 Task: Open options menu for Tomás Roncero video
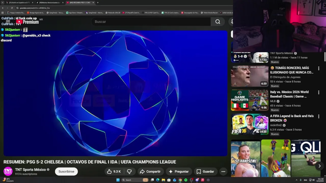click(319, 68)
